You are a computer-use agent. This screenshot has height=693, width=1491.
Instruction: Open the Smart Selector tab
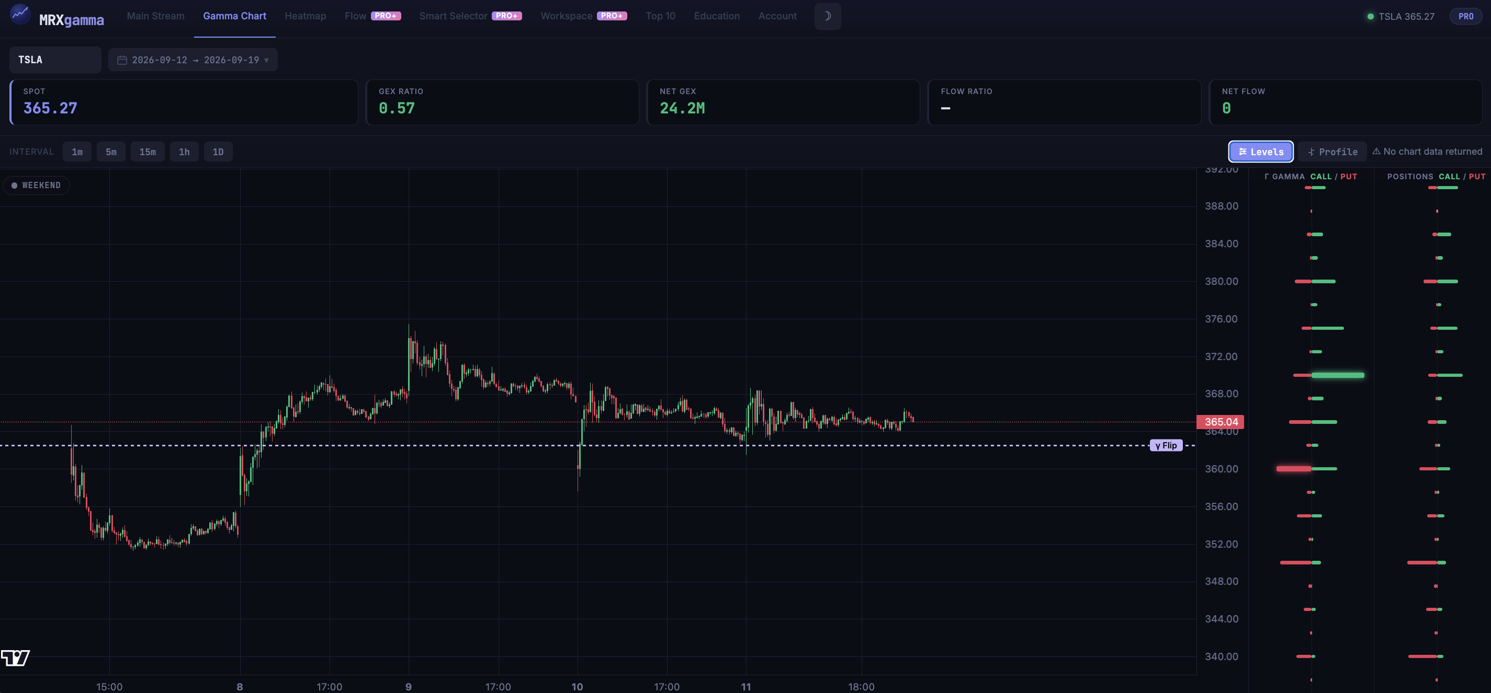453,16
